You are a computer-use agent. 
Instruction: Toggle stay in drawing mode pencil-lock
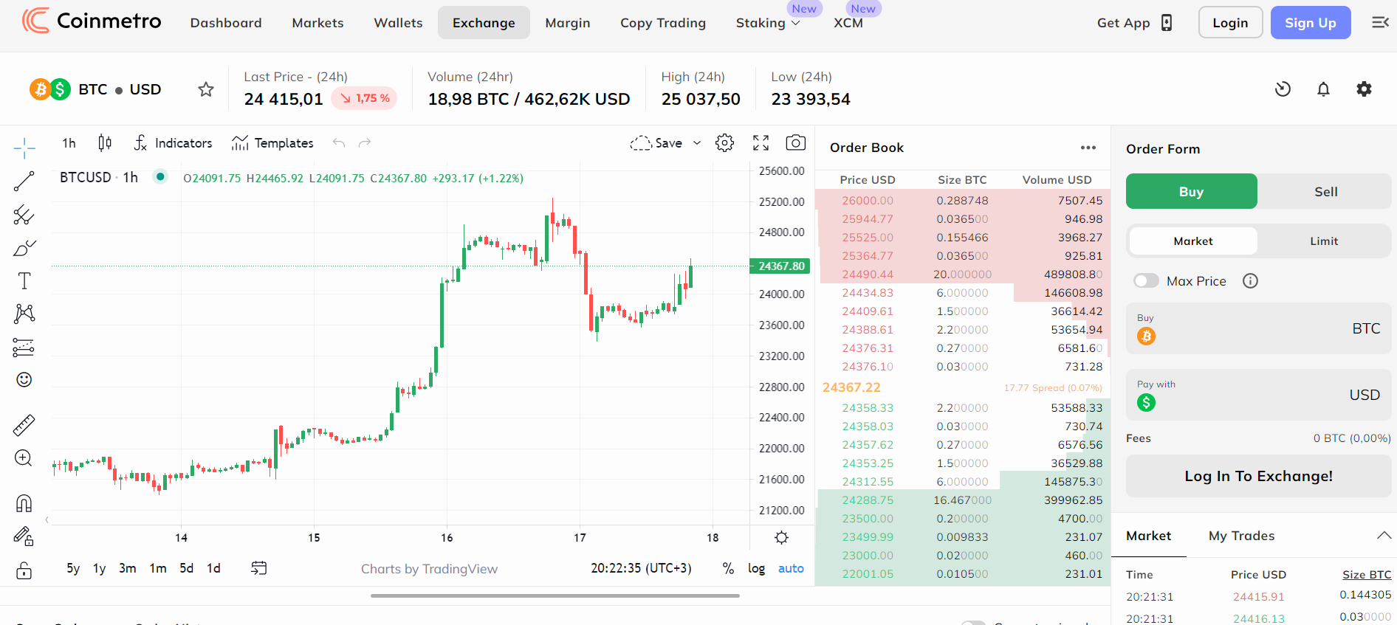pyautogui.click(x=24, y=536)
